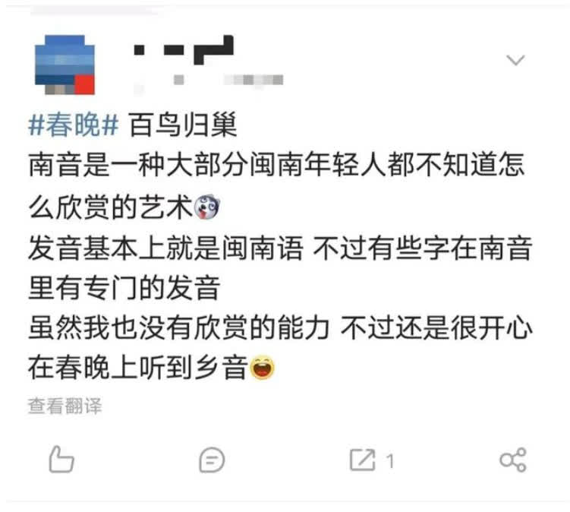570x512 pixels.
Task: Tap the repost arrow-in-square icon
Action: (363, 460)
